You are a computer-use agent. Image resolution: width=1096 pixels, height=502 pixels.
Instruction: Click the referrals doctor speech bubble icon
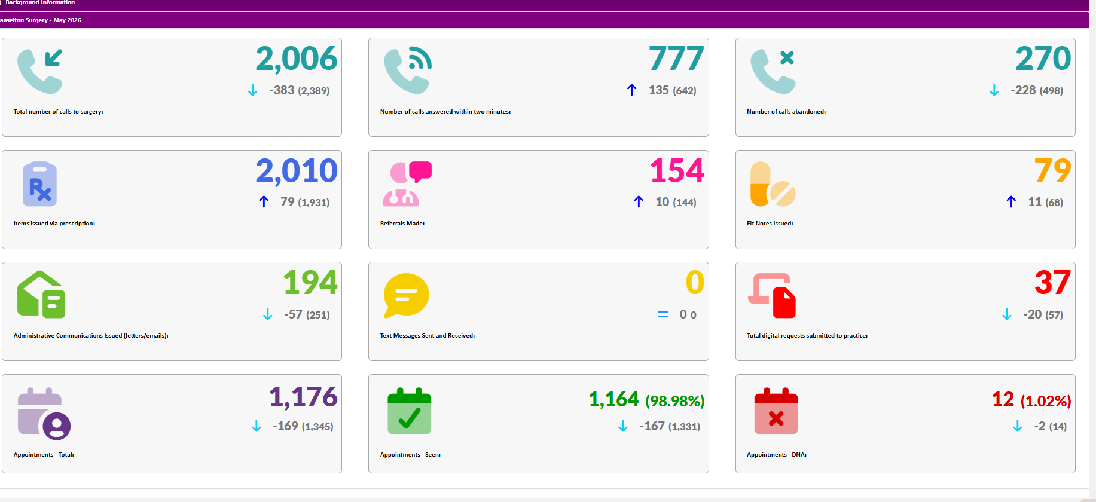pos(407,184)
